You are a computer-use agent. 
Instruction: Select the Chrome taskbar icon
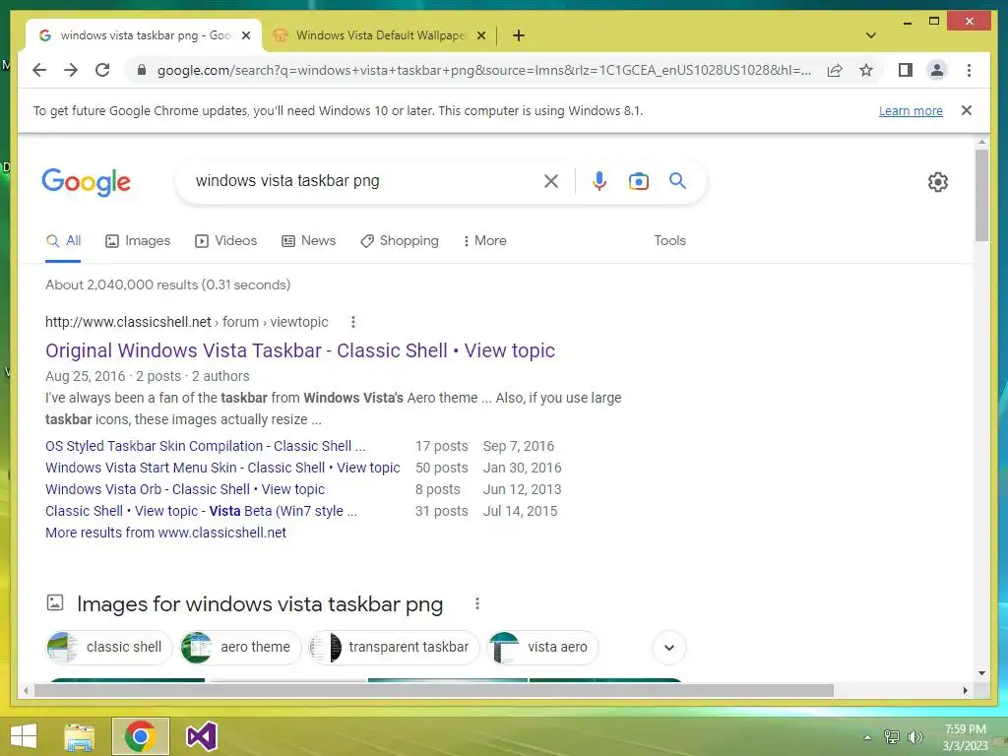[x=140, y=736]
